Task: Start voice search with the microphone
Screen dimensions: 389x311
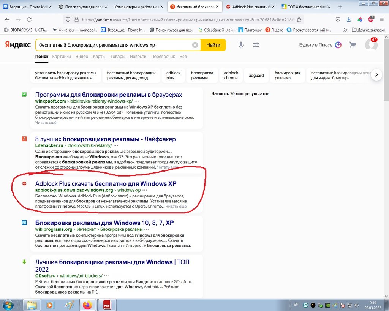Action: coord(241,45)
